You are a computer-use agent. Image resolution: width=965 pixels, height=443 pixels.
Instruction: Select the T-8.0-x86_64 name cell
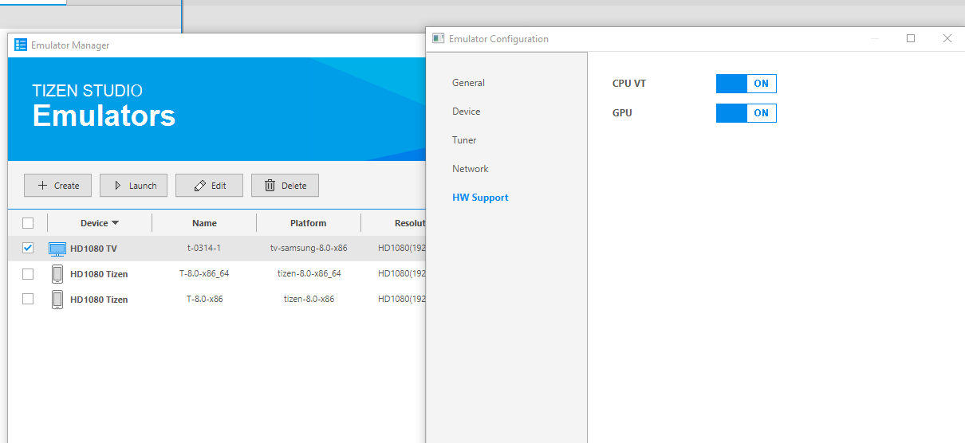click(x=204, y=274)
